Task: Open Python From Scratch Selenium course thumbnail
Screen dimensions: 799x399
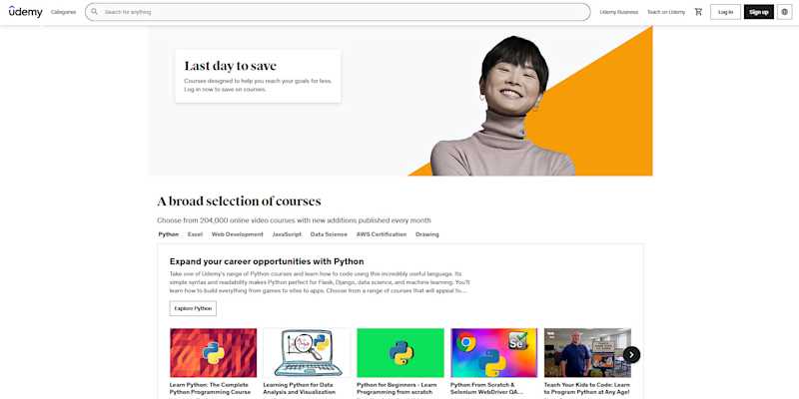Action: coord(493,353)
